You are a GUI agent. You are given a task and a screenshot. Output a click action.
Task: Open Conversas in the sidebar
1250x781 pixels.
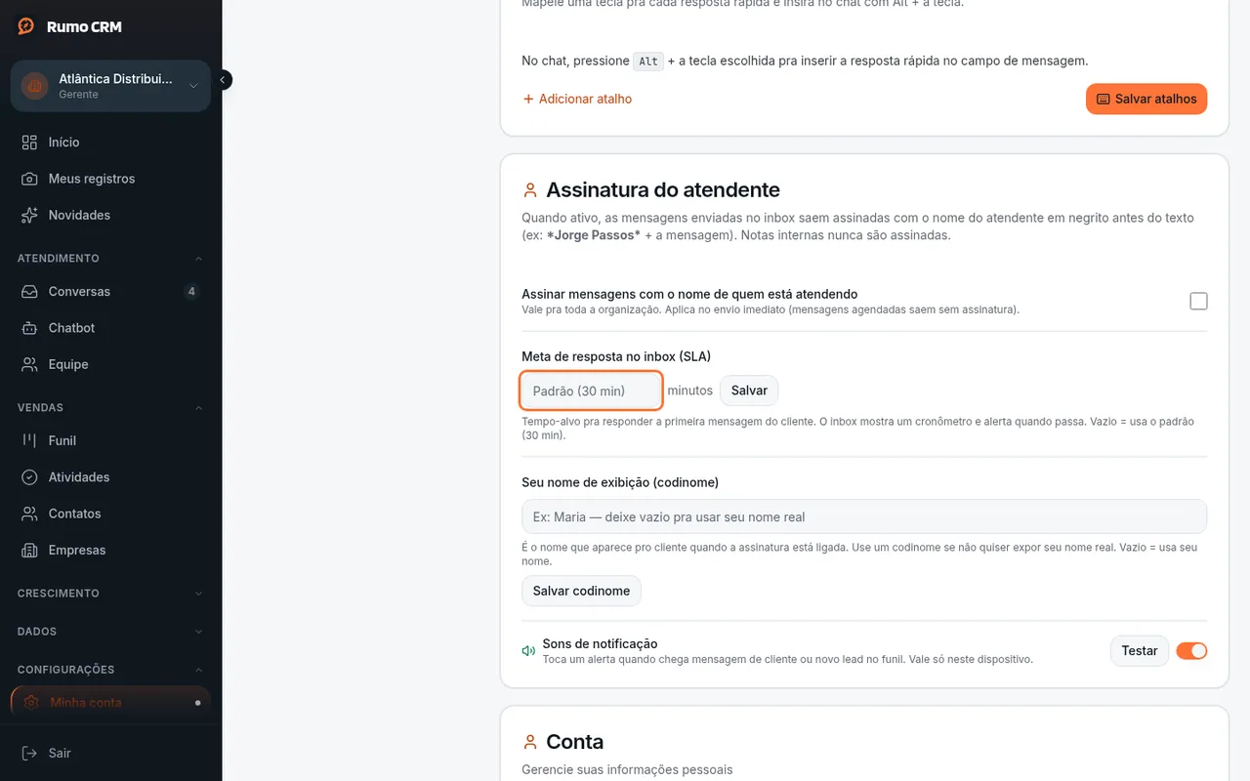pos(110,292)
